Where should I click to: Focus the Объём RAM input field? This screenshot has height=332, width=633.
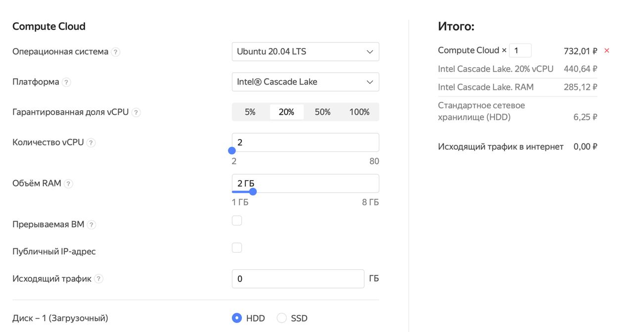pos(305,183)
